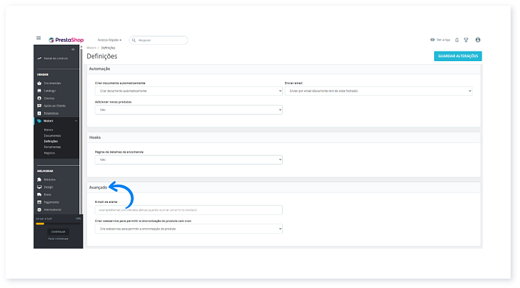Click the Guardar Alterações button
This screenshot has height=288, width=520.
tap(458, 56)
